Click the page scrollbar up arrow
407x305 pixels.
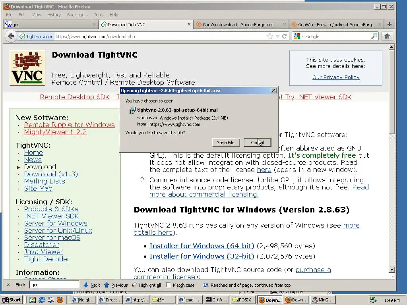[x=392, y=47]
